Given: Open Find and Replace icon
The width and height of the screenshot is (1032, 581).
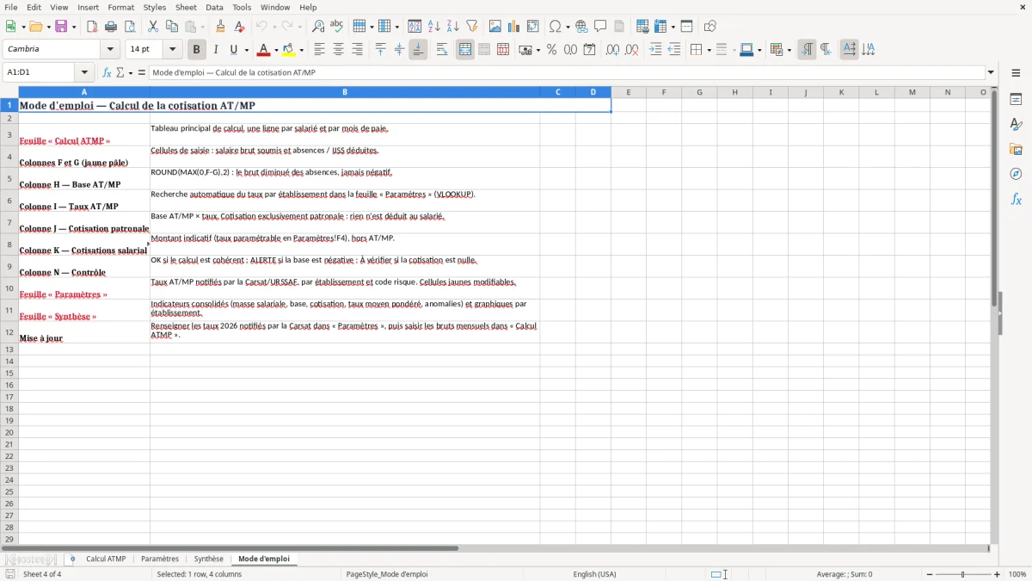Looking at the screenshot, I should [318, 27].
